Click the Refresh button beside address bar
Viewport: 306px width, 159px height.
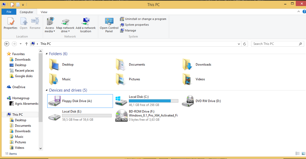point(245,44)
